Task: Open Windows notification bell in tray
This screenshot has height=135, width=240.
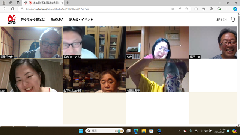Action: pos(228,131)
